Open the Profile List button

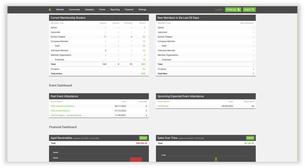click(x=233, y=10)
